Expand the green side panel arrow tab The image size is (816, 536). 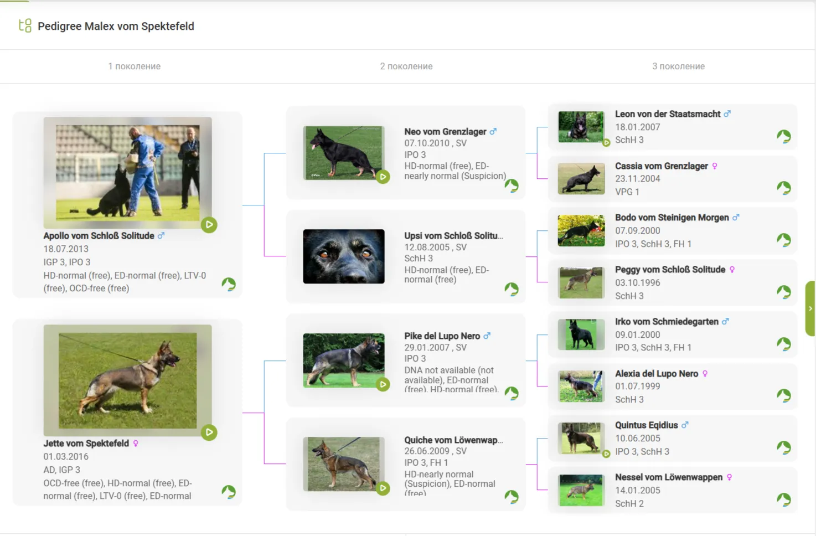pos(810,308)
